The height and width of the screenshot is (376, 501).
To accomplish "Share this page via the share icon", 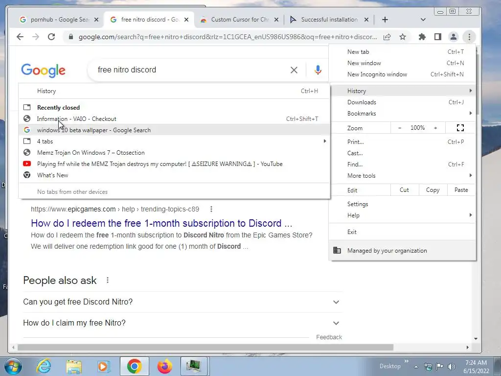I will [x=387, y=37].
